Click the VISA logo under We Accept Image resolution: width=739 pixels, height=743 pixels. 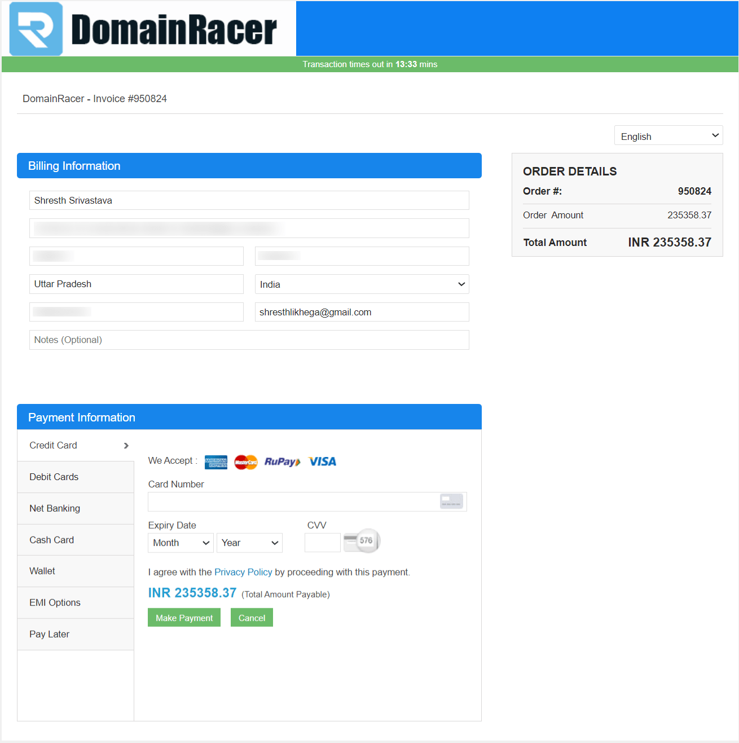[322, 461]
